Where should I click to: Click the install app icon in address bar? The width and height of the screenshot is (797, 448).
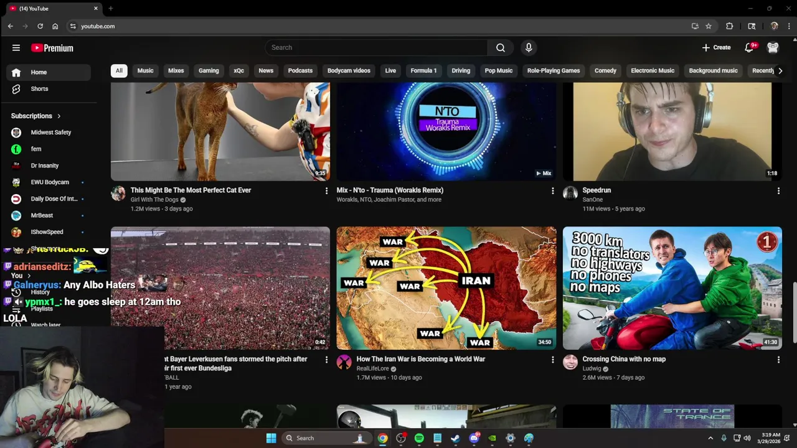click(x=695, y=26)
